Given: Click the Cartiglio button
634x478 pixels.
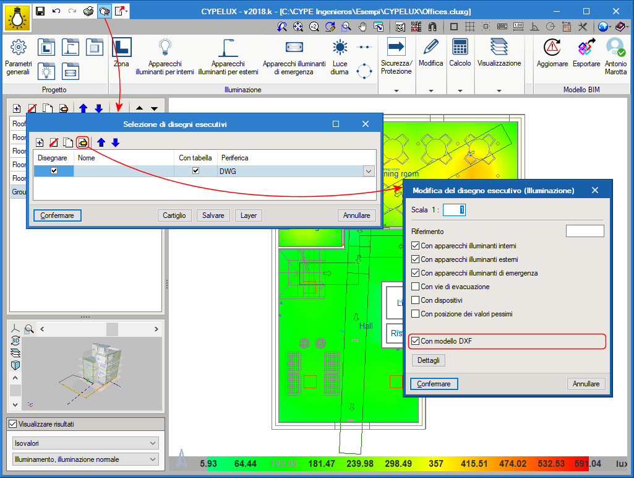Looking at the screenshot, I should click(174, 215).
